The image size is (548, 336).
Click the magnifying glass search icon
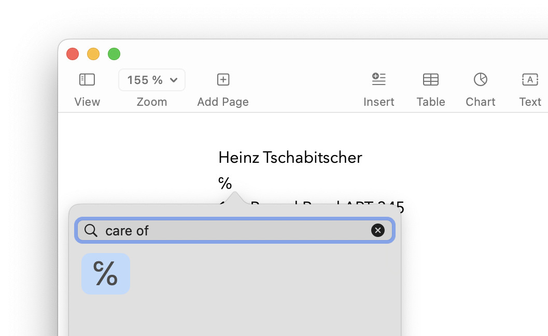click(x=91, y=230)
